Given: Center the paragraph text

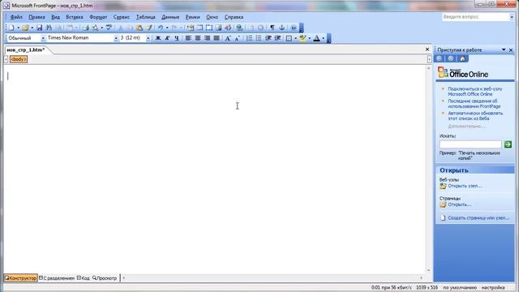Looking at the screenshot, I should [x=198, y=38].
